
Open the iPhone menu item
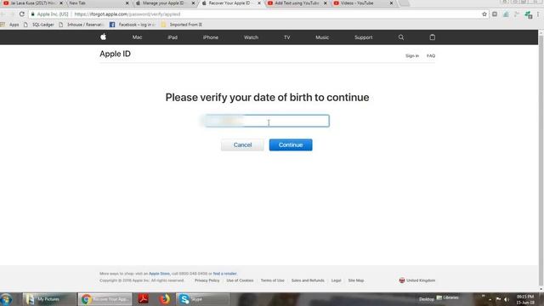(x=211, y=37)
